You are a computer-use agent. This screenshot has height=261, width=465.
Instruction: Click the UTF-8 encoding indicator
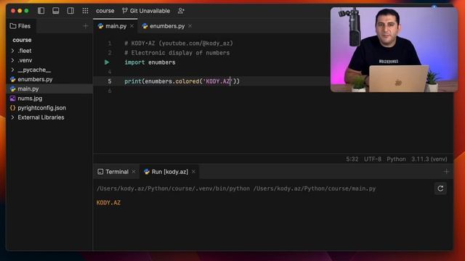[x=373, y=159]
